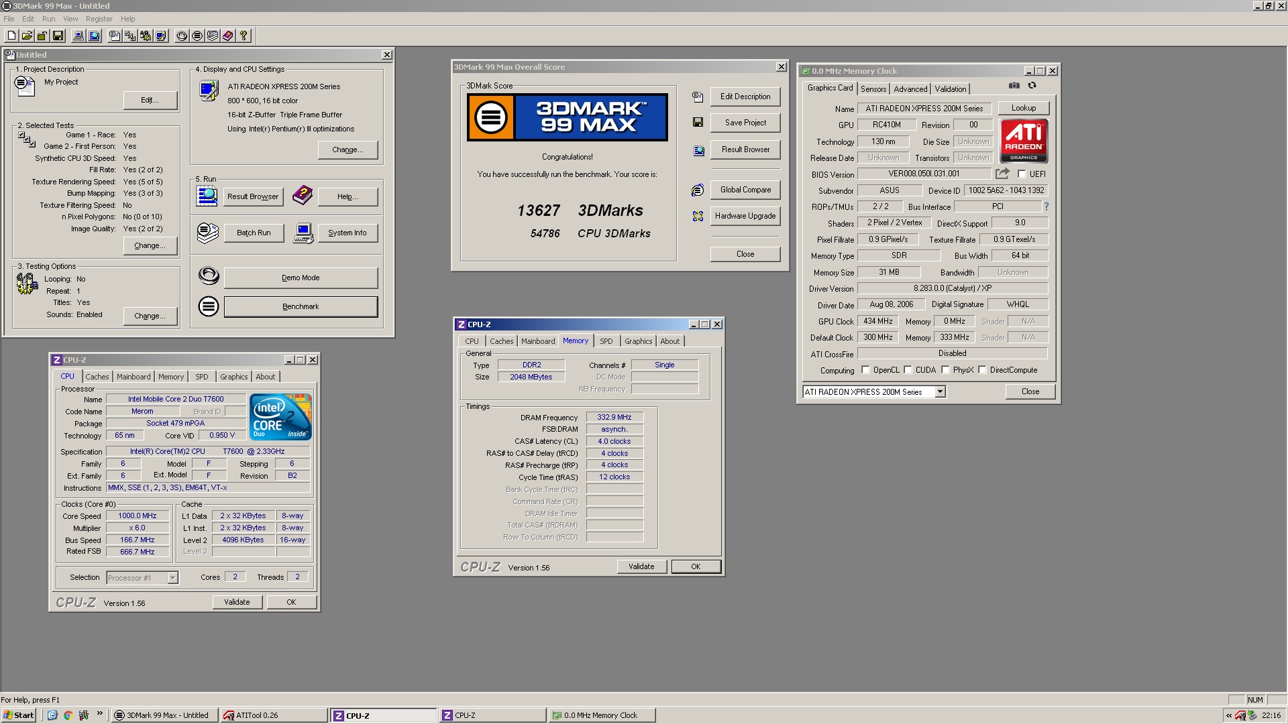The width and height of the screenshot is (1288, 724).
Task: Enable the UEFI checkbox in GPU-Z
Action: 1022,174
